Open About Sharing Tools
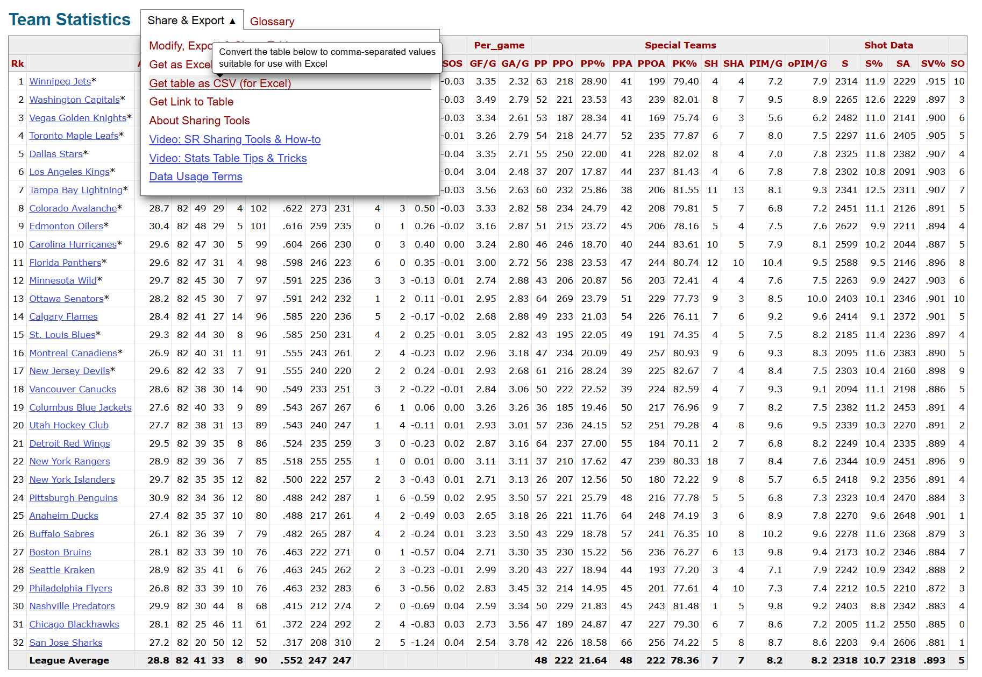 [x=199, y=121]
